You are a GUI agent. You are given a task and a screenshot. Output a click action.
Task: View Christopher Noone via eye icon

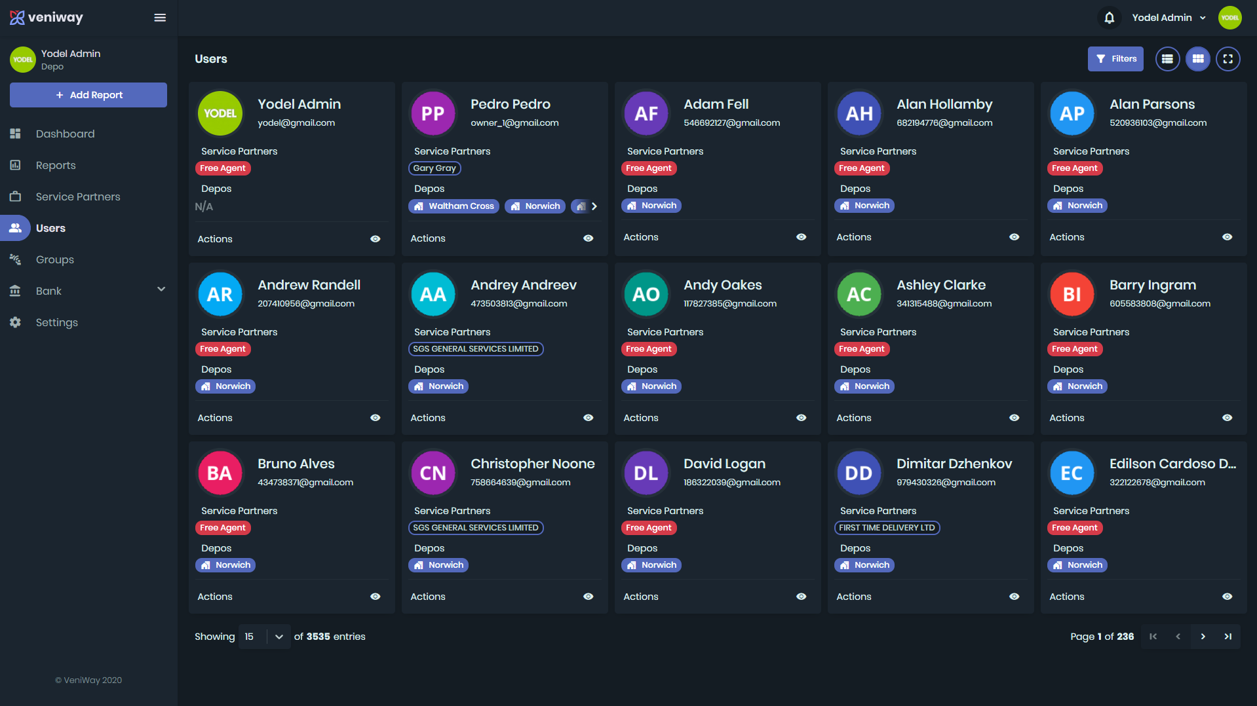(x=588, y=597)
